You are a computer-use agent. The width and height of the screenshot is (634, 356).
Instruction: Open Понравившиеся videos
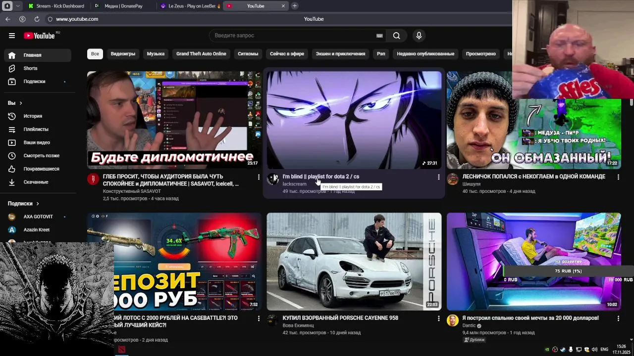tap(38, 169)
